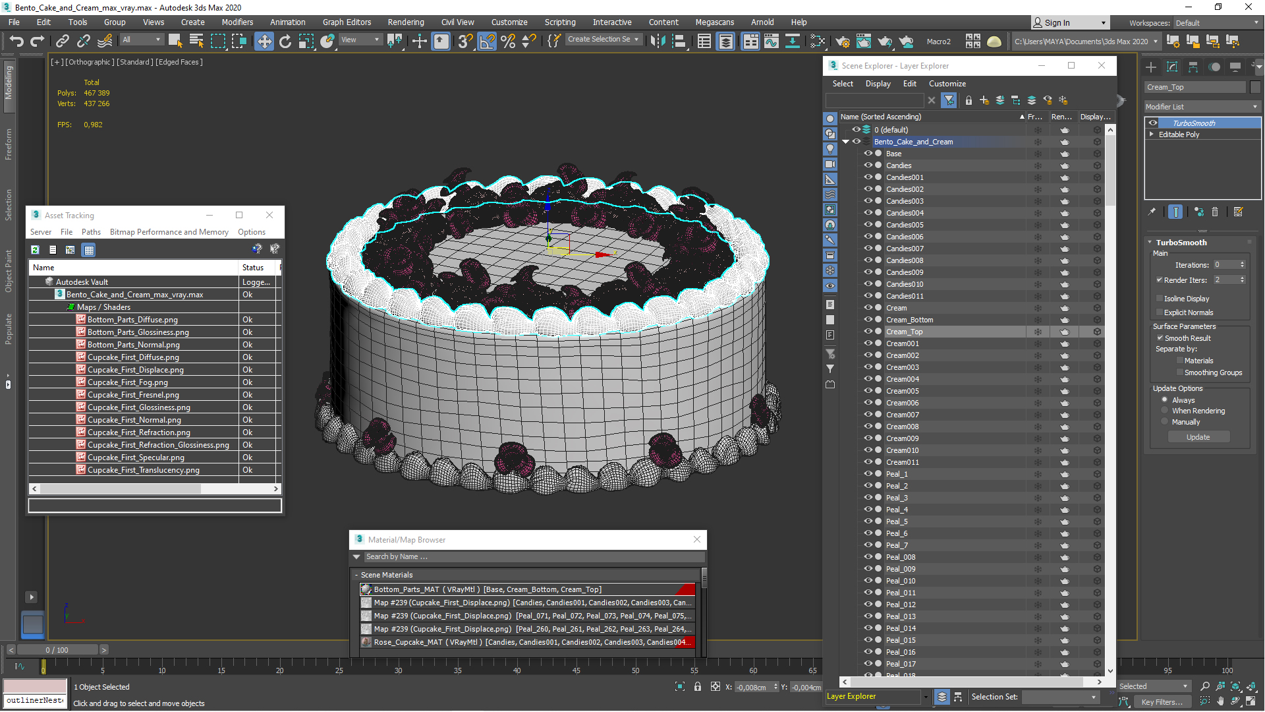
Task: Sort by Name (Sorted Ascending) column header
Action: pyautogui.click(x=932, y=117)
